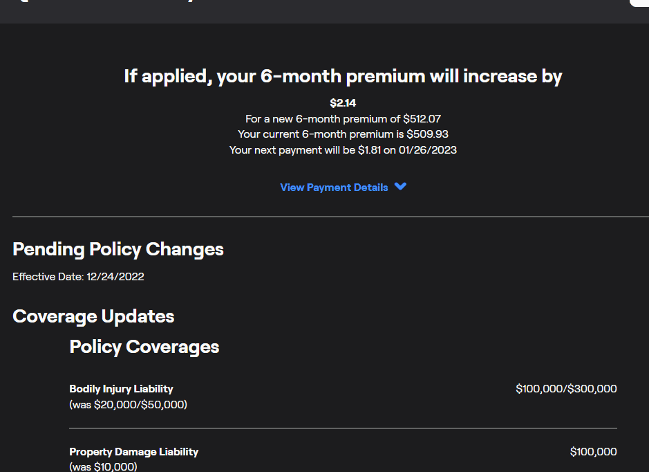The width and height of the screenshot is (649, 472).
Task: Click 'Your next payment will be $1.81' line
Action: (343, 150)
